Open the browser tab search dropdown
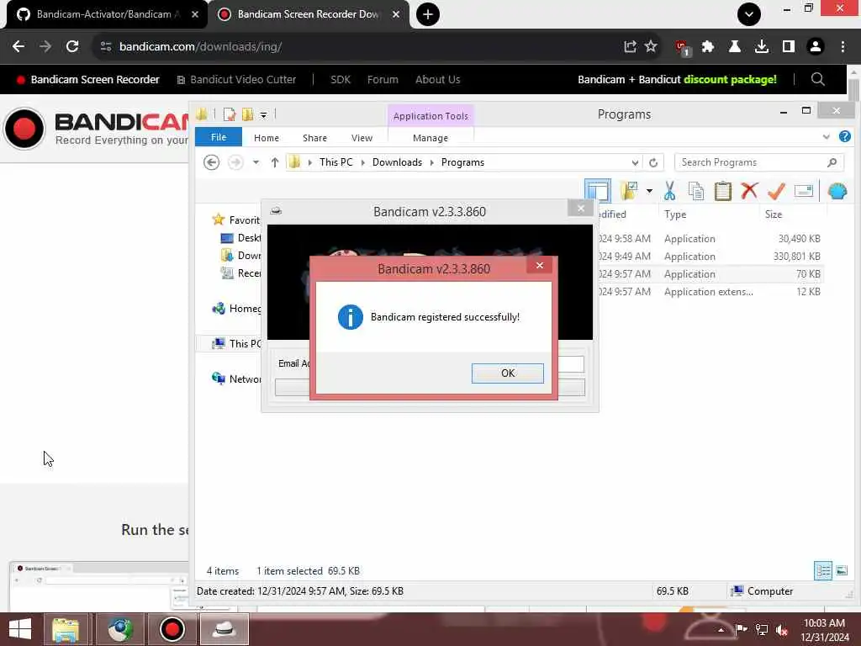The height and width of the screenshot is (646, 861). point(749,14)
